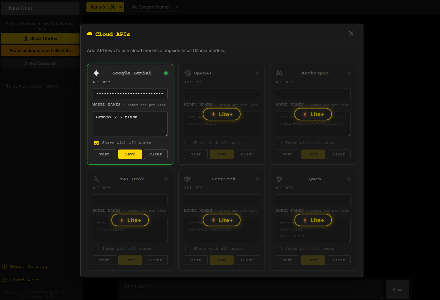
Task: Click the Google Gemini sparkle logo
Action: coord(96,73)
